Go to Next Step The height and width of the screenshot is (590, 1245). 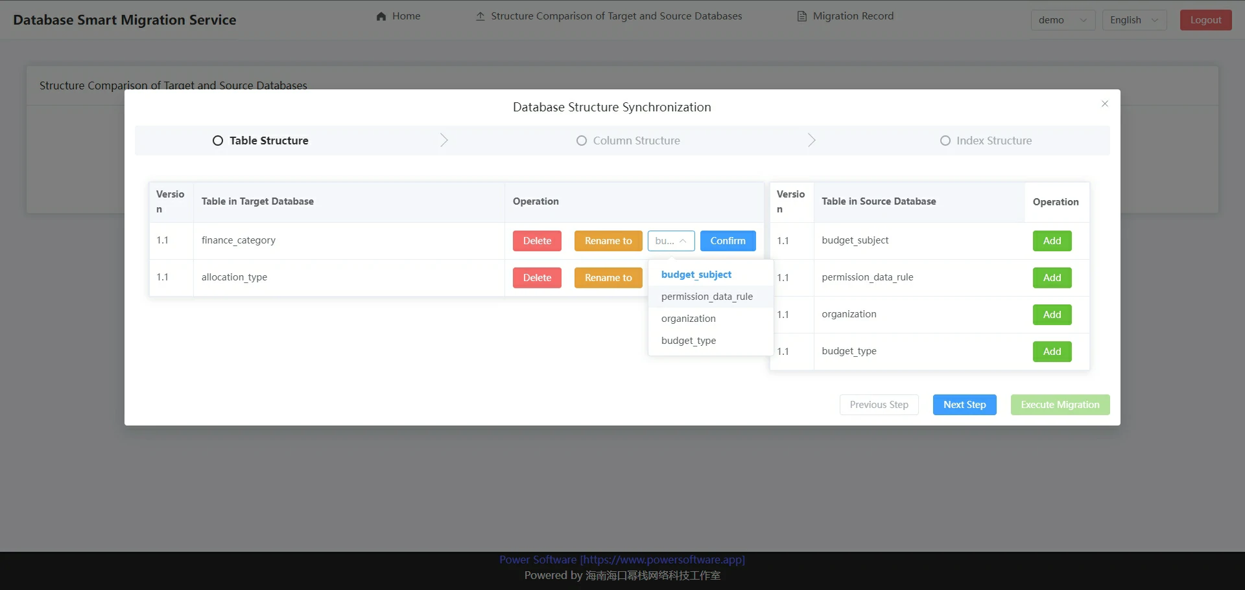(x=964, y=405)
